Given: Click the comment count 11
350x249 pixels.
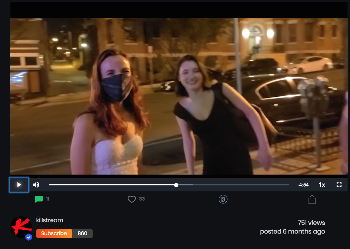Looking at the screenshot, I should point(48,199).
